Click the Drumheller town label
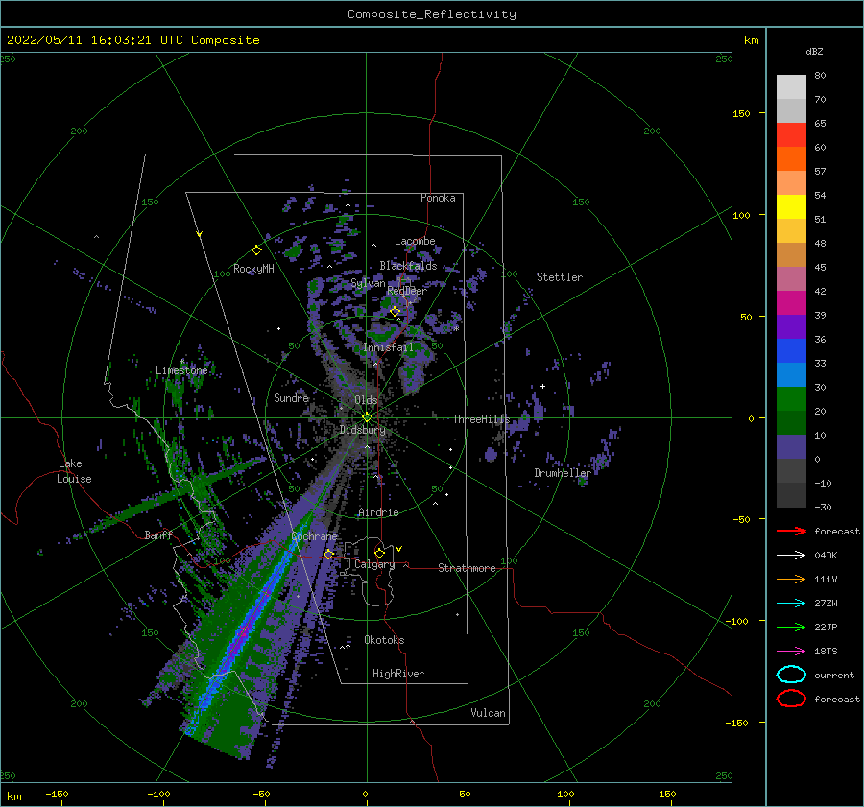This screenshot has width=864, height=807. (x=562, y=473)
